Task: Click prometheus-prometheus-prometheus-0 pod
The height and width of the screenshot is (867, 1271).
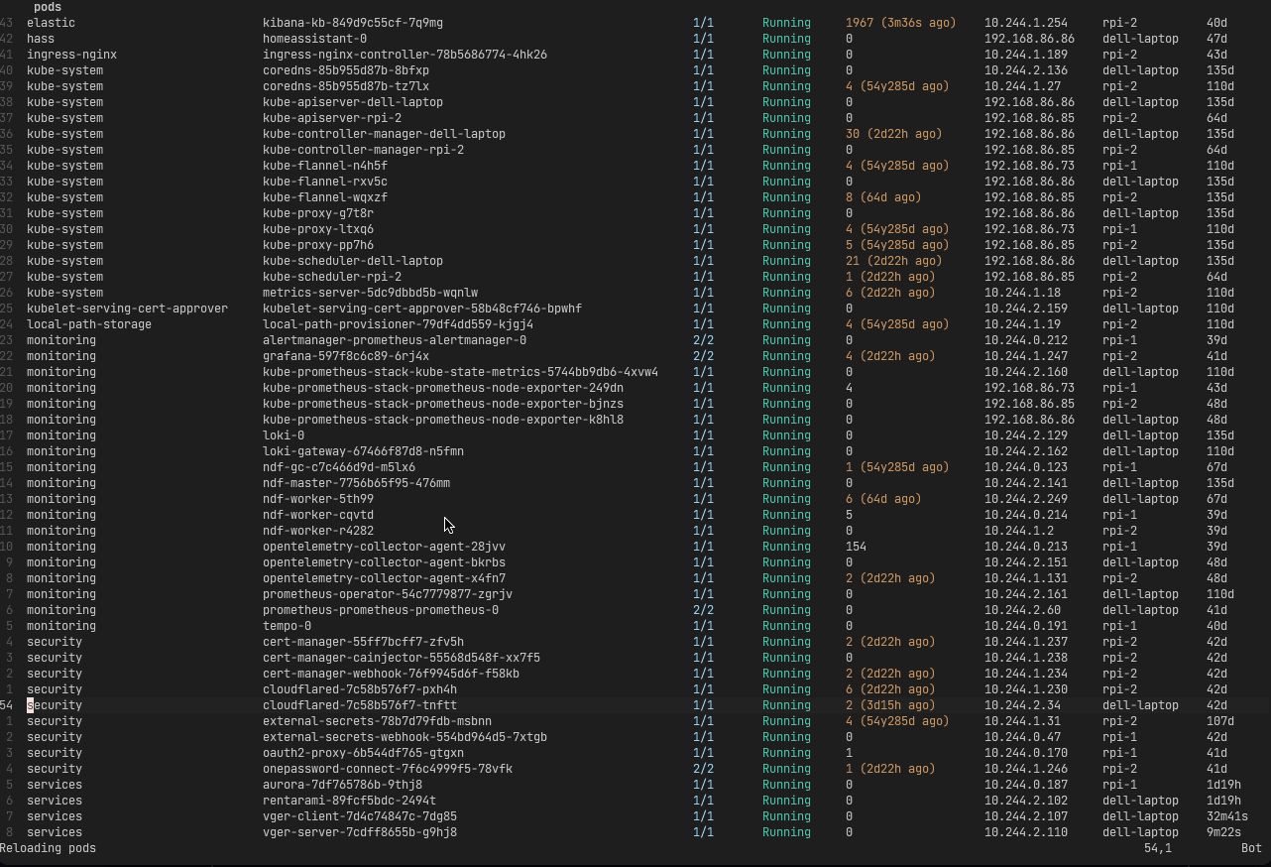Action: click(x=381, y=610)
